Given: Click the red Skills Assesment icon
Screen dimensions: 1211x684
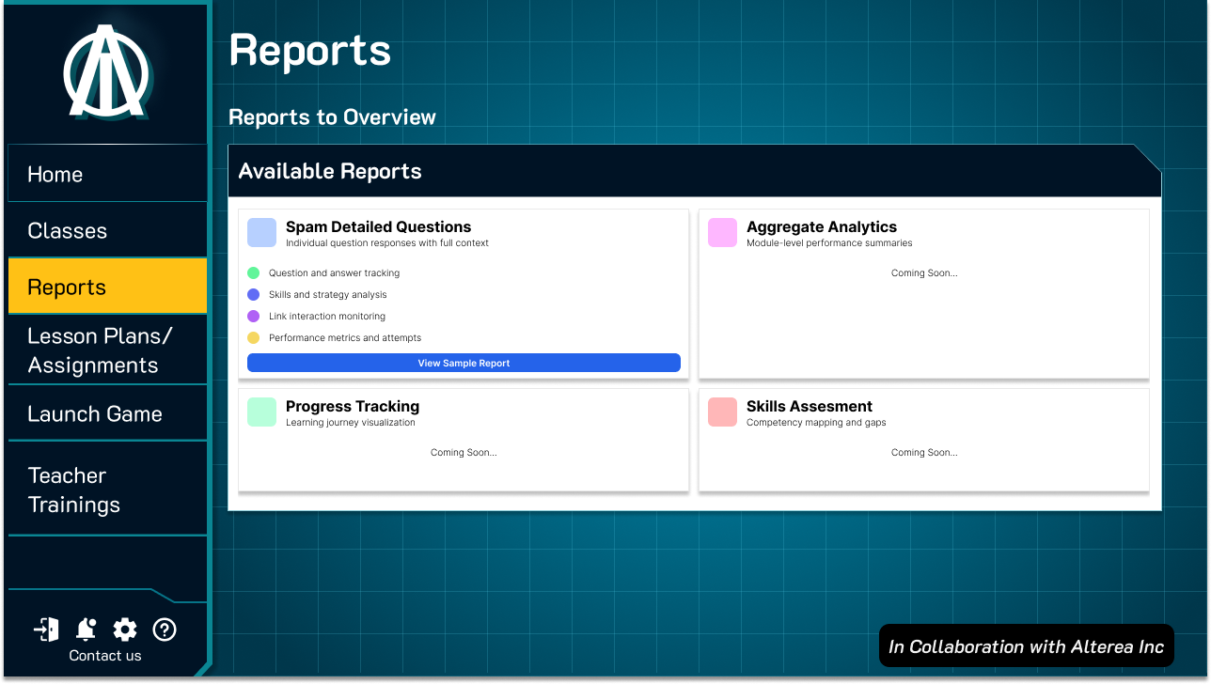Looking at the screenshot, I should (x=722, y=412).
